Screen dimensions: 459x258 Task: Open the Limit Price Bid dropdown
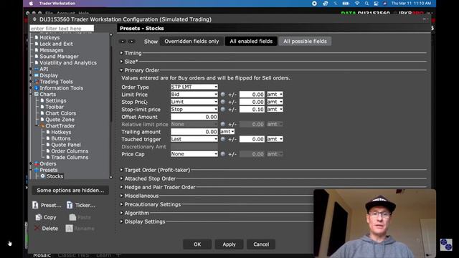(194, 94)
